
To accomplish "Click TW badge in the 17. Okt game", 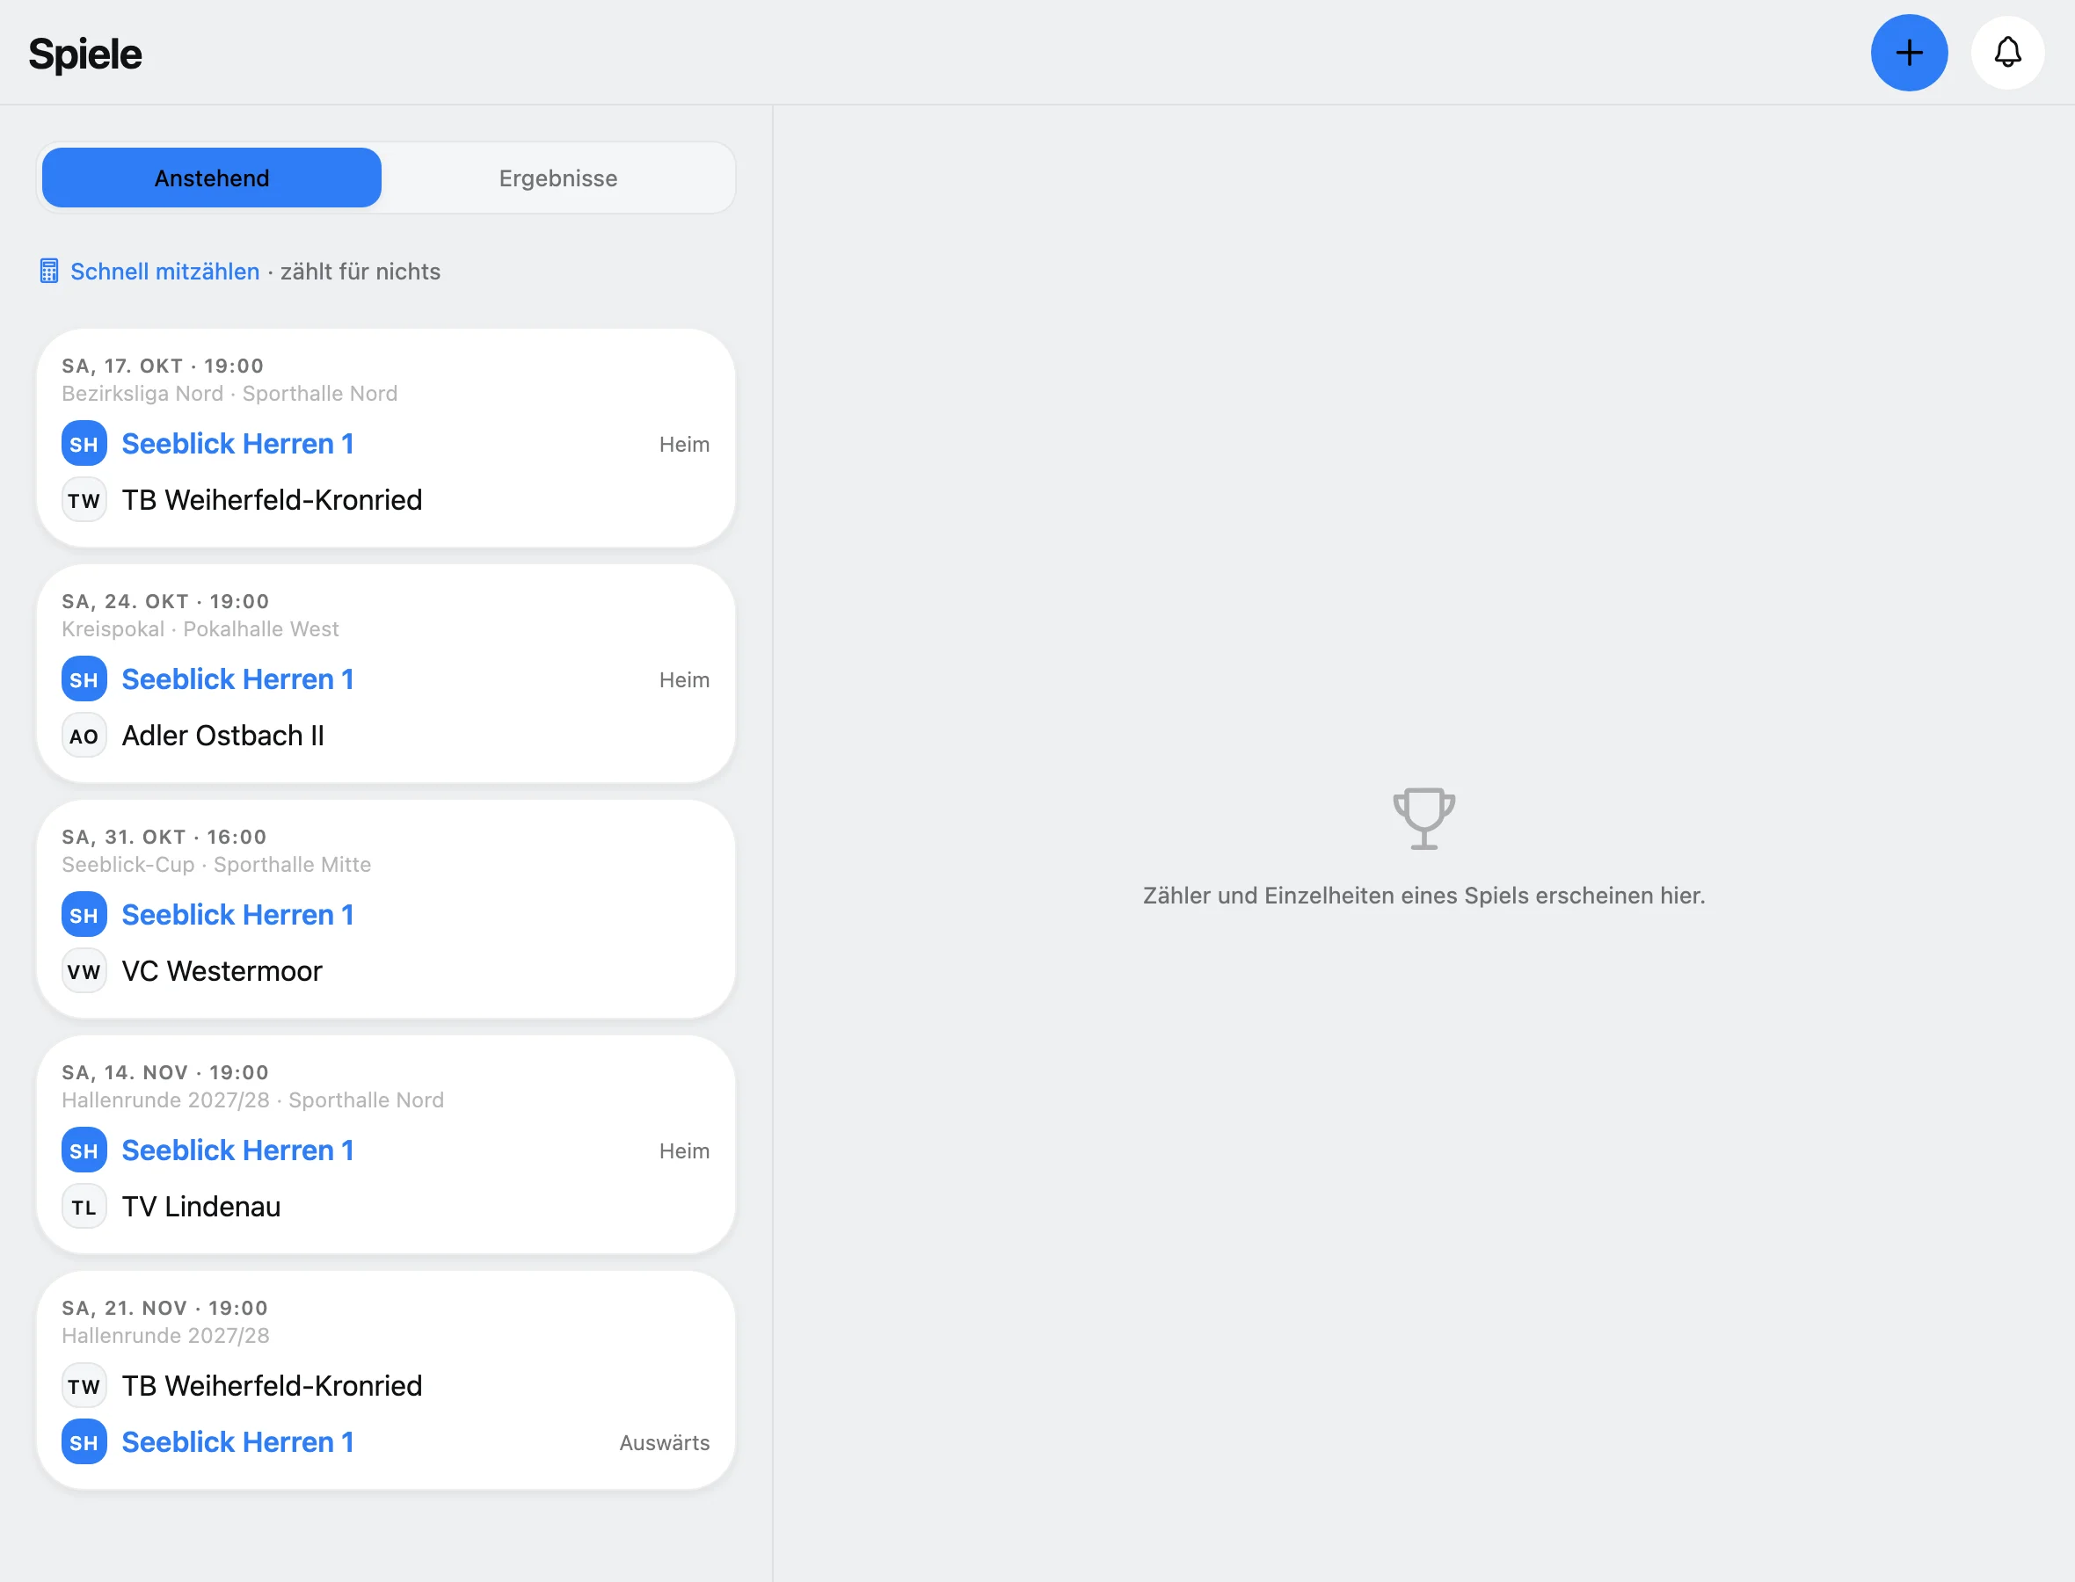I will [x=84, y=500].
